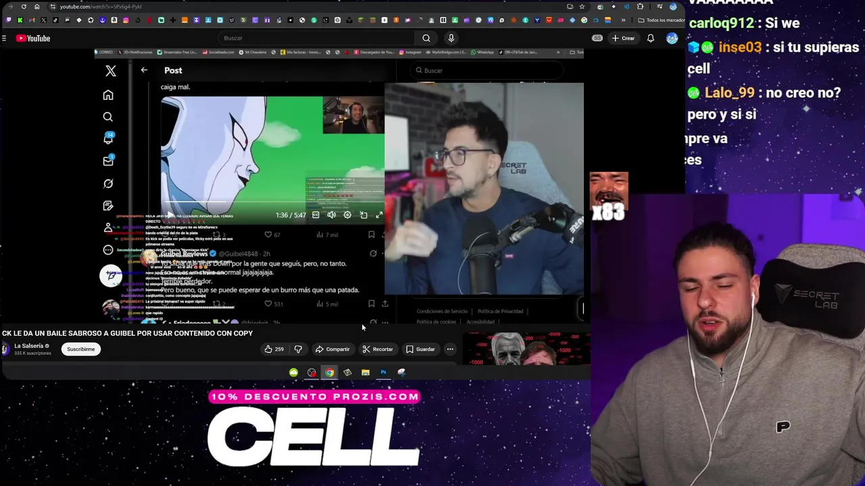Open the Política de Privacidad link
Screen dimensions: 865x486
pyautogui.click(x=500, y=311)
